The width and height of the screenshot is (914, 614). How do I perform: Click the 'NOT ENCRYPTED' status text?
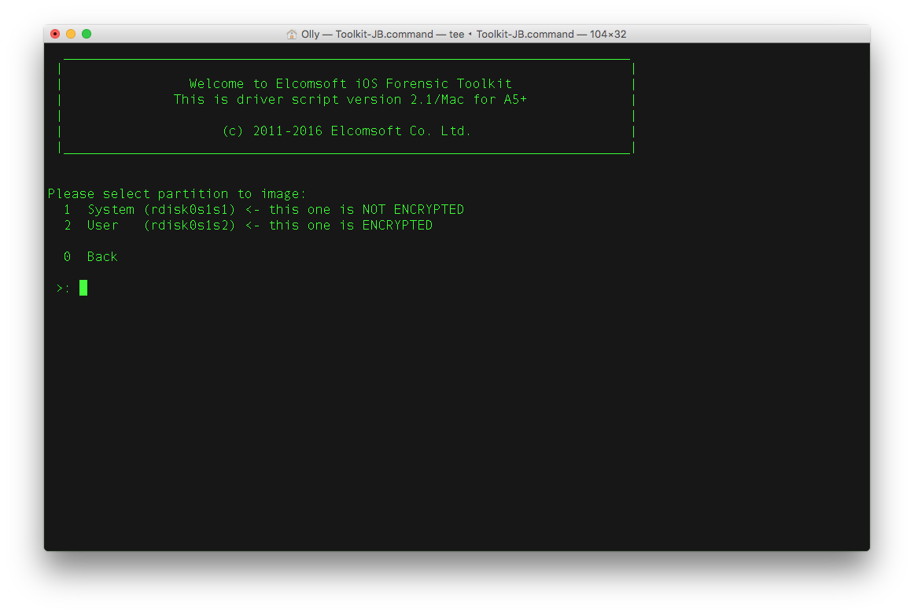413,210
